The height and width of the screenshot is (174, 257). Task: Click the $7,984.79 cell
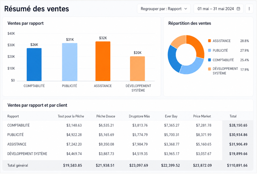pos(140,144)
